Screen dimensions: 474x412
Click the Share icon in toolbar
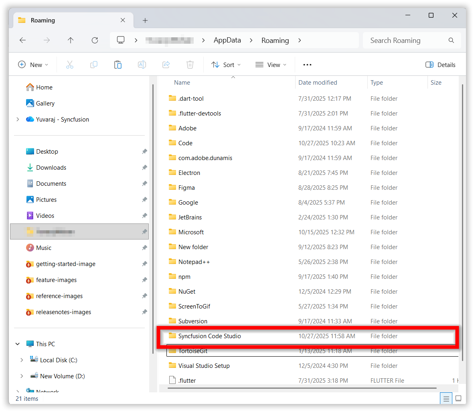coord(166,65)
